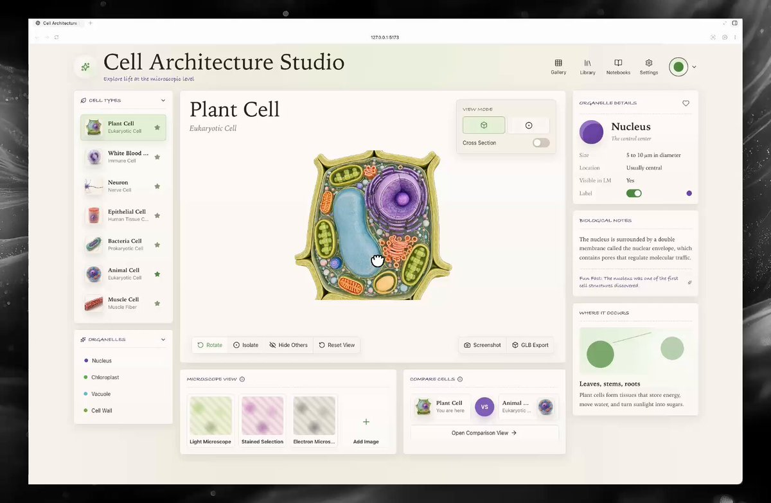Click the 3D plant cell model

373,225
